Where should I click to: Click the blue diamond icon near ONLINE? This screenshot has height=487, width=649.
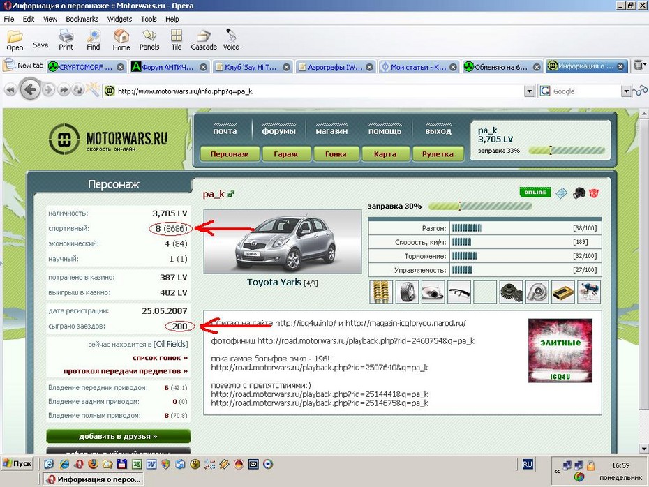point(561,193)
